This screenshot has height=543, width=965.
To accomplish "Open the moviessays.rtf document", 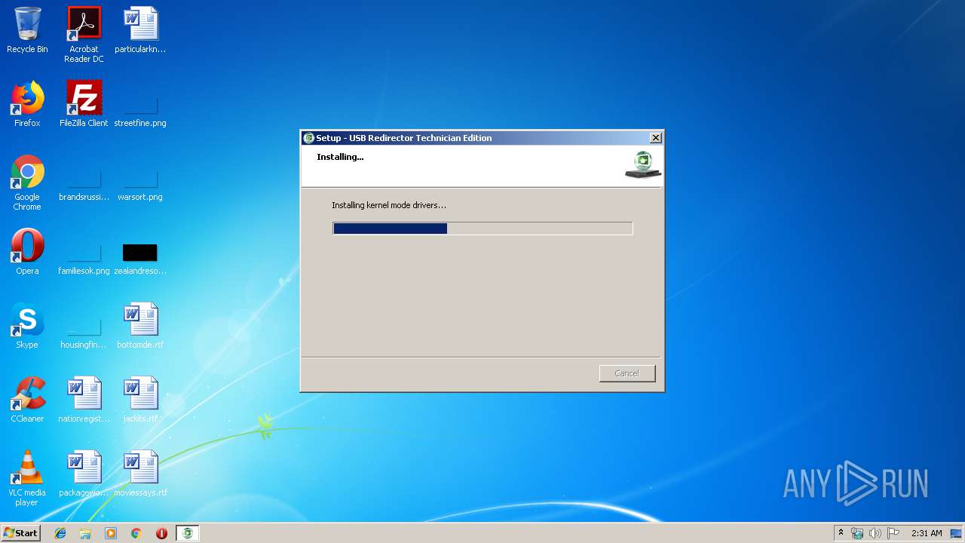I will tap(140, 474).
